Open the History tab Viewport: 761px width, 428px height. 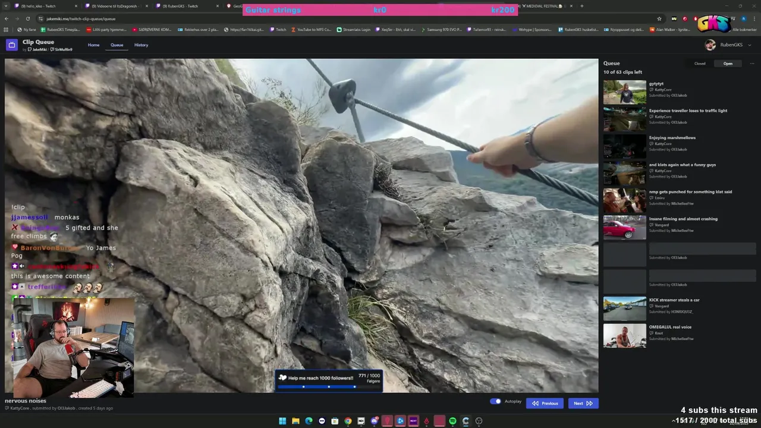click(x=141, y=45)
